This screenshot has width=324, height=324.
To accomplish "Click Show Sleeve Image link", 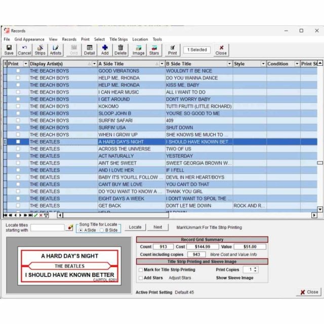I will tap(235, 278).
